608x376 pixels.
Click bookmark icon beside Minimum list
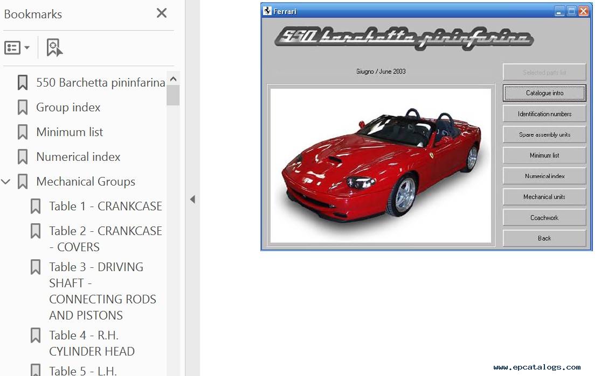23,132
